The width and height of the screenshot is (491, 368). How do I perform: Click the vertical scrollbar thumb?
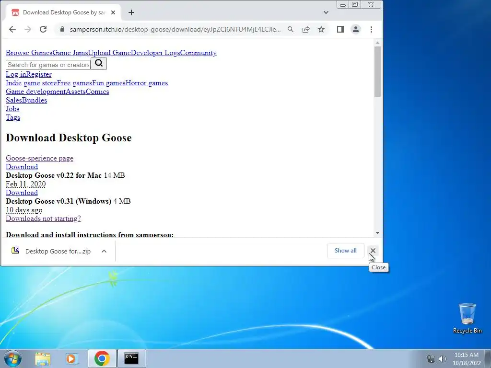377,72
